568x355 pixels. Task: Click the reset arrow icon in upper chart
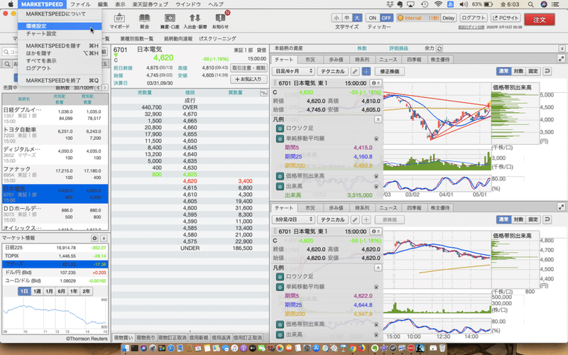(547, 72)
